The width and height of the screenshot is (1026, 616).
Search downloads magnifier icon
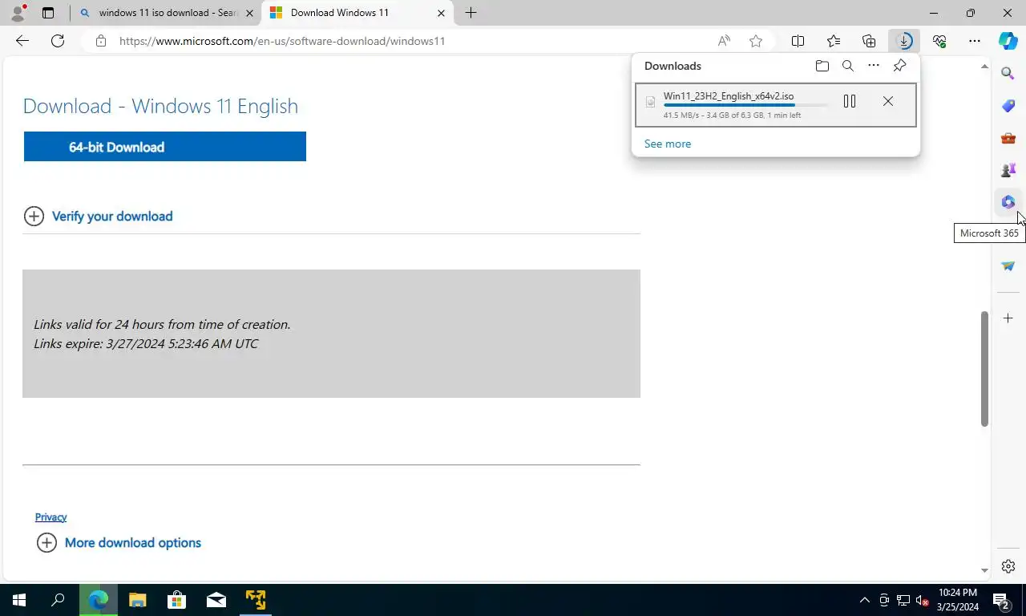click(847, 66)
